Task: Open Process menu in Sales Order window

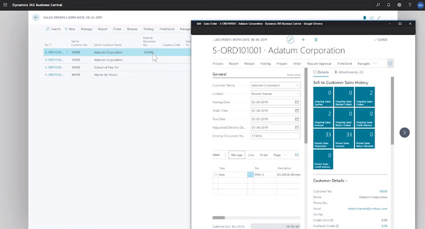Action: coord(217,63)
